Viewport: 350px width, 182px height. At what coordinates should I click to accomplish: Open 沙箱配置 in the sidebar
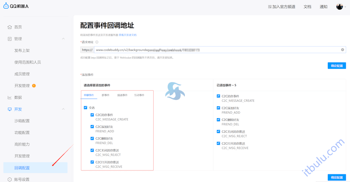pos(22,121)
